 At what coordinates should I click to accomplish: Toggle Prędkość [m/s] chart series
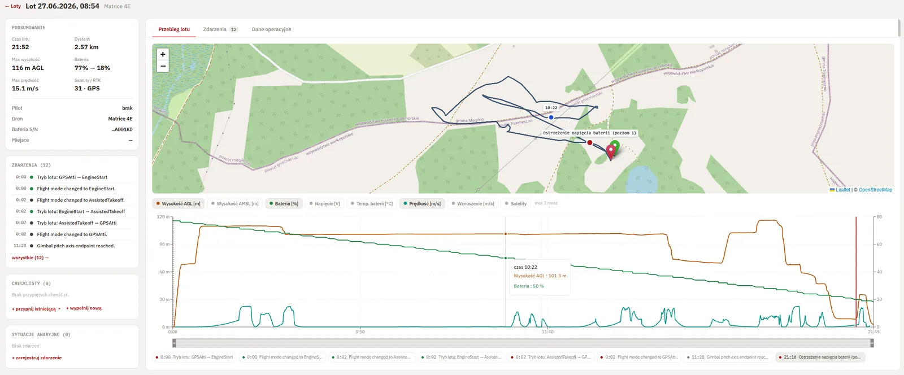(x=422, y=203)
